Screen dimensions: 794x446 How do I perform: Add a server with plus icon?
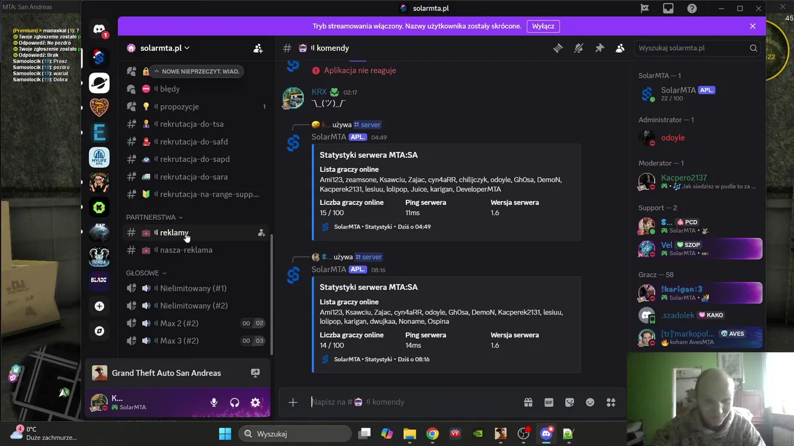[x=99, y=306]
